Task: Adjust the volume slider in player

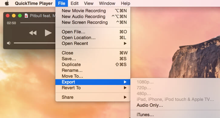Action: tap(35, 43)
